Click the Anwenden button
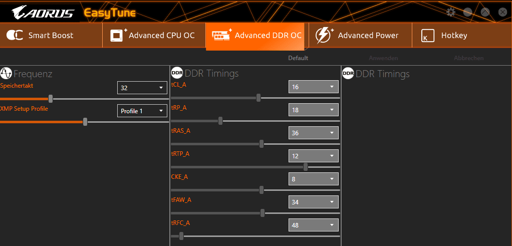Viewport: 512px width, 246px height. point(383,58)
